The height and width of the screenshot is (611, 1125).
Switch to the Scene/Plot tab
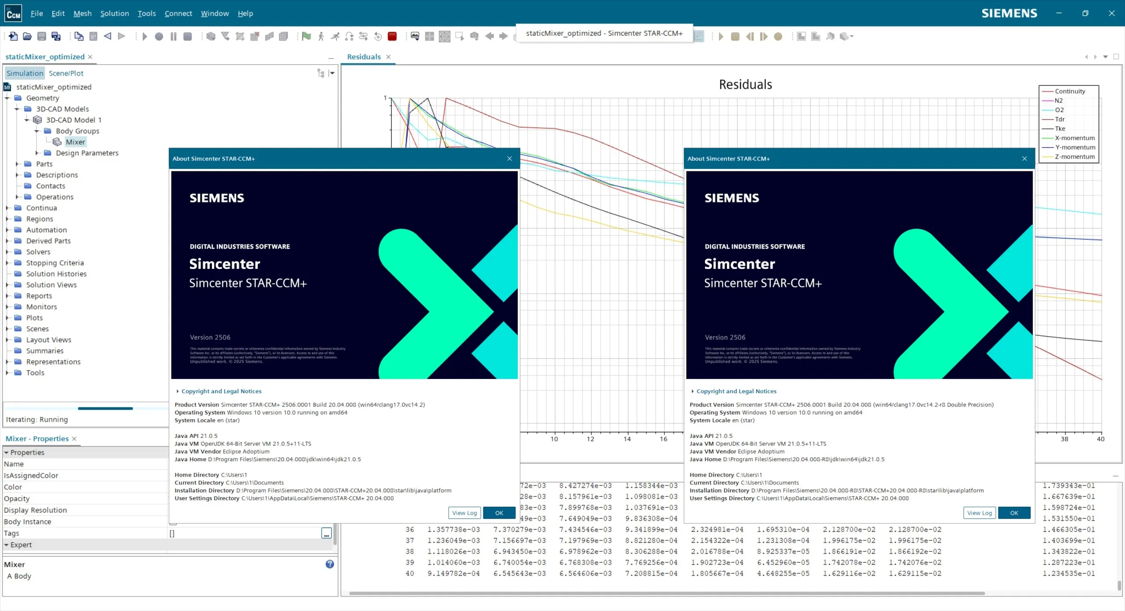tap(66, 73)
